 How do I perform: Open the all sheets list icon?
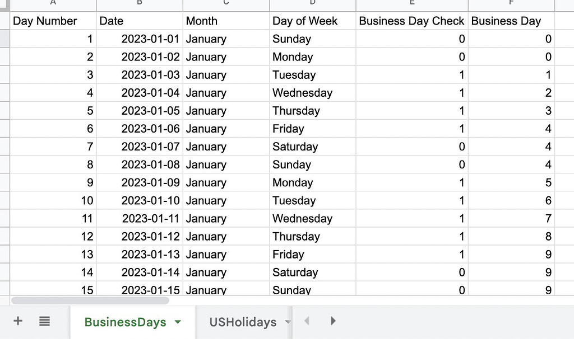(45, 321)
